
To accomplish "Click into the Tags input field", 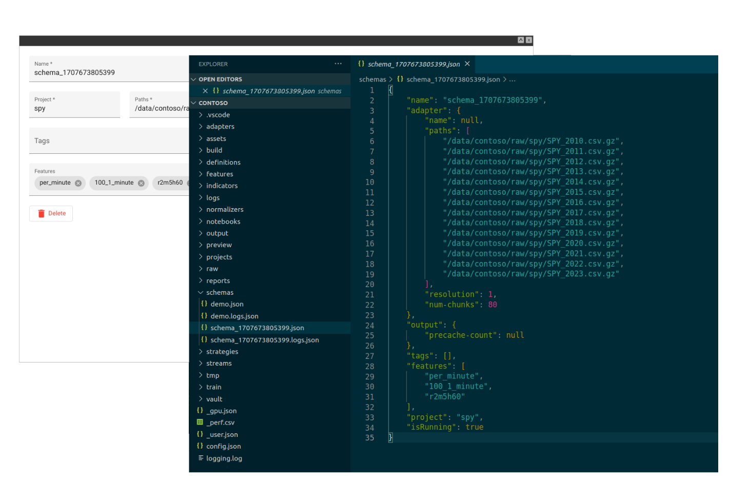I will click(108, 140).
